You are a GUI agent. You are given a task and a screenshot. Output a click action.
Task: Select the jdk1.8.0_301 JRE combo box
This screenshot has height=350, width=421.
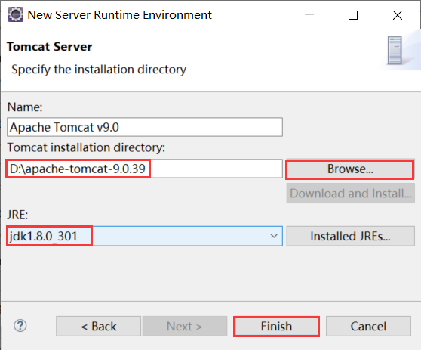[145, 236]
